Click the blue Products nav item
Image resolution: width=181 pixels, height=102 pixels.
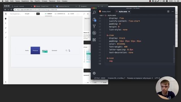(35, 50)
